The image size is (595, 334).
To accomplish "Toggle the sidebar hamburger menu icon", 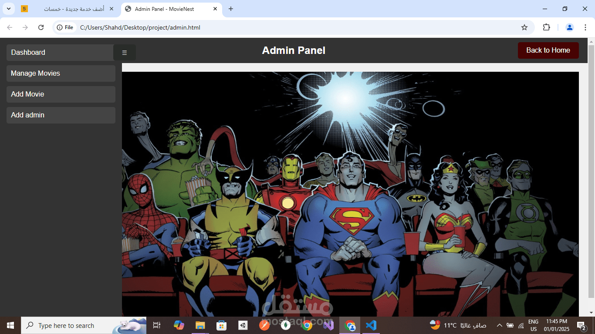I will [x=125, y=53].
